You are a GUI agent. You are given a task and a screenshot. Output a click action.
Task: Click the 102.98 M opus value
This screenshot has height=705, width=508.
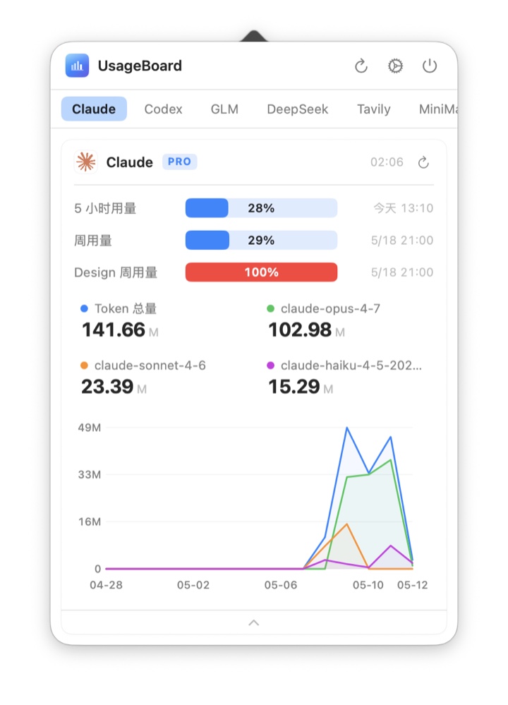[x=307, y=330]
